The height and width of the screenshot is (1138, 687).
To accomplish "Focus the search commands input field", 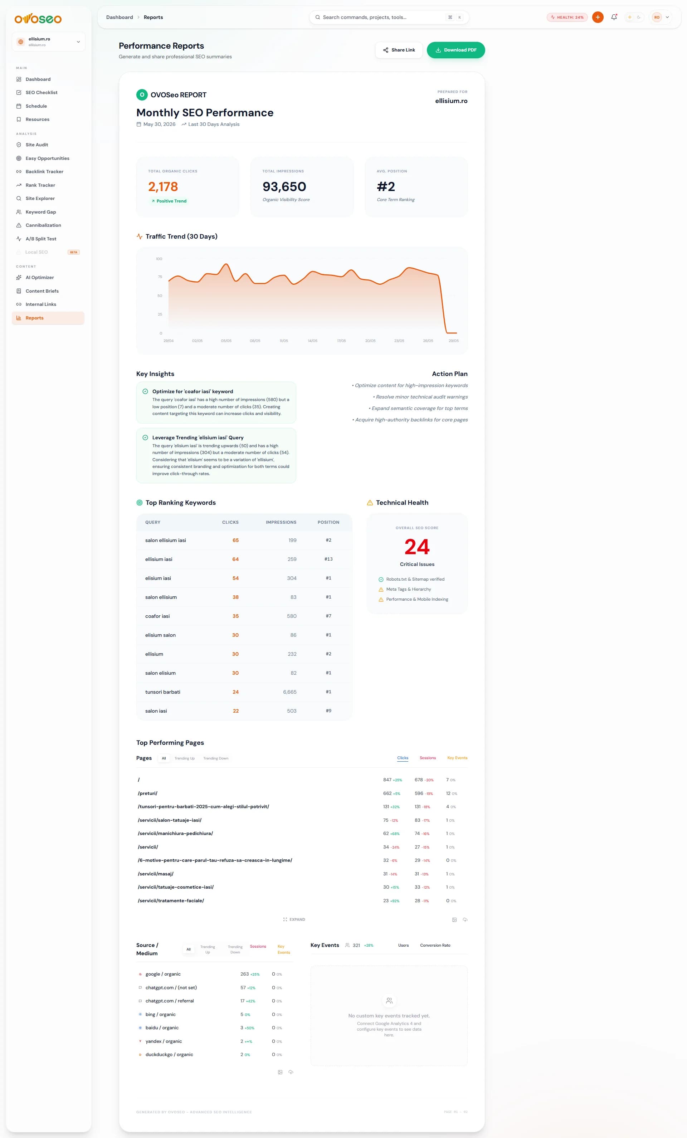I will coord(389,17).
